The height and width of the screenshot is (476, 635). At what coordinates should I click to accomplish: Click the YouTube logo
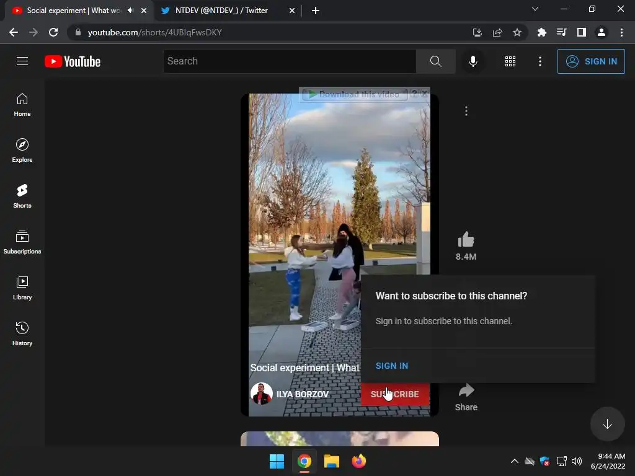(73, 61)
